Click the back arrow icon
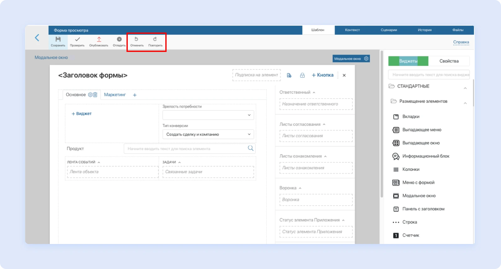 point(37,38)
